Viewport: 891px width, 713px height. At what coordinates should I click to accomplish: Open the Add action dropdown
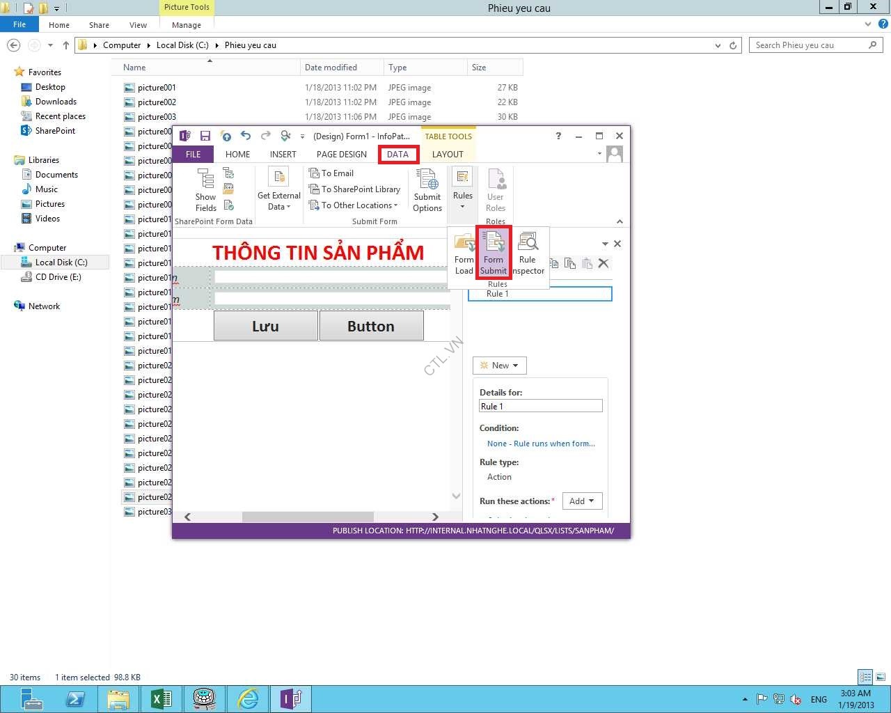point(582,501)
